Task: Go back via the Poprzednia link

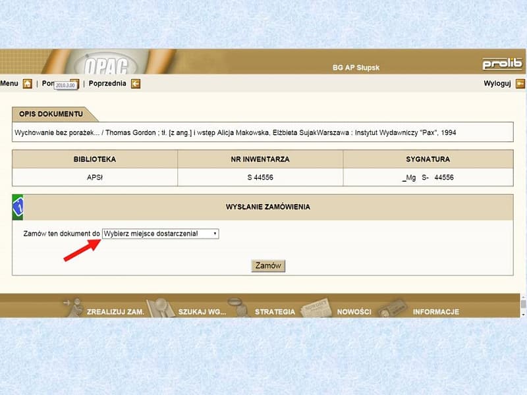Action: (107, 84)
